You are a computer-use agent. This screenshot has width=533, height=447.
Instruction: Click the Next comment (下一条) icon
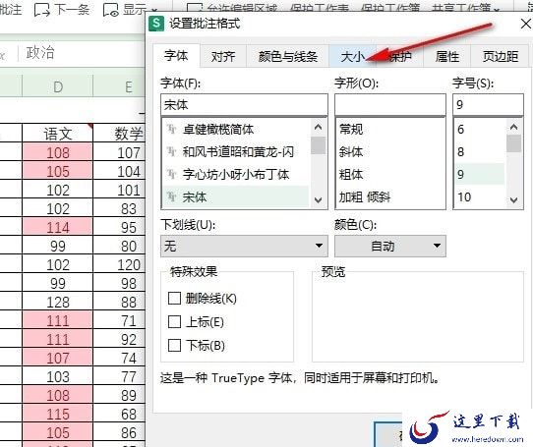coord(42,10)
